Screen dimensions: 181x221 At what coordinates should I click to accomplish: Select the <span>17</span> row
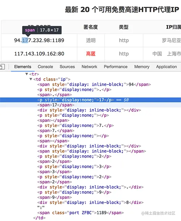pyautogui.click(x=56, y=105)
